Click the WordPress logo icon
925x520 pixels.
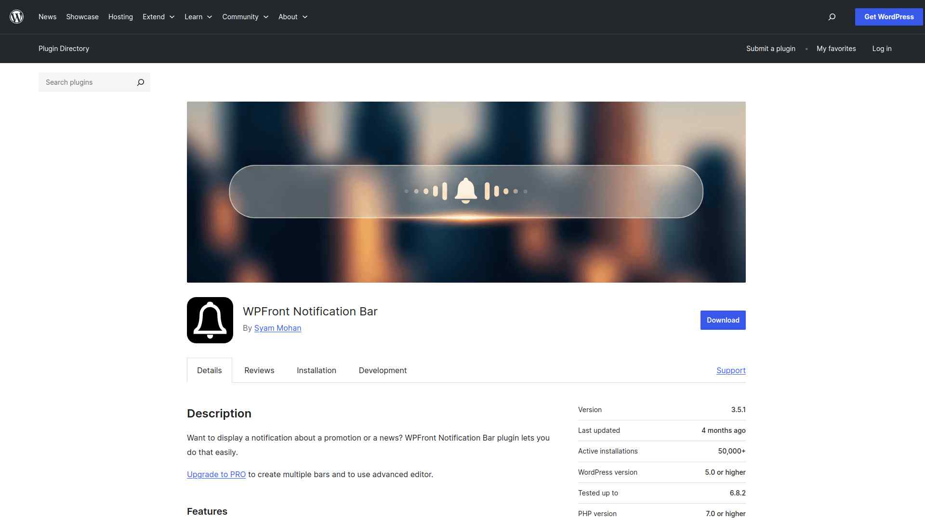click(x=17, y=17)
